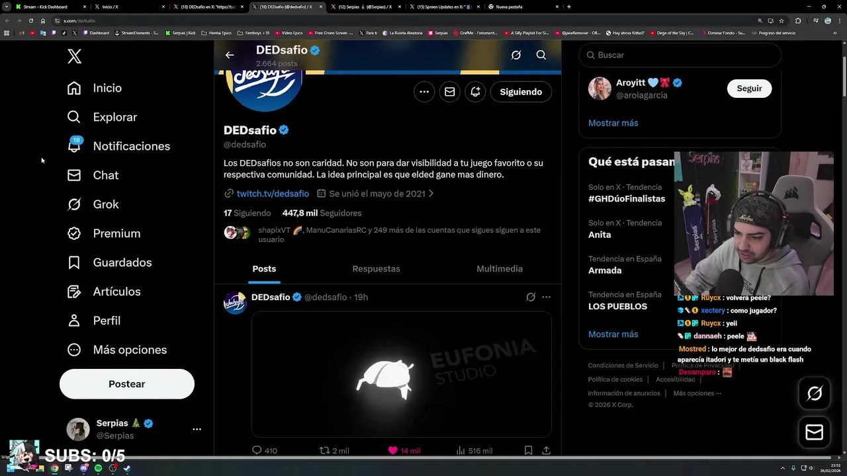Open the Aroyitt profile avatar

point(600,89)
